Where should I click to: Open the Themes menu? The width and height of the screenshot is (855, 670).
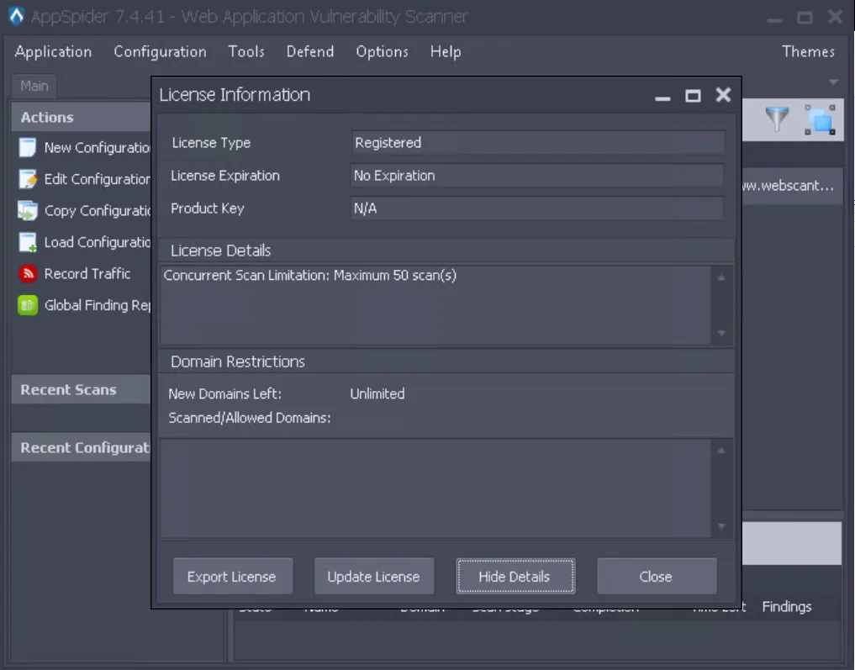[x=808, y=52]
